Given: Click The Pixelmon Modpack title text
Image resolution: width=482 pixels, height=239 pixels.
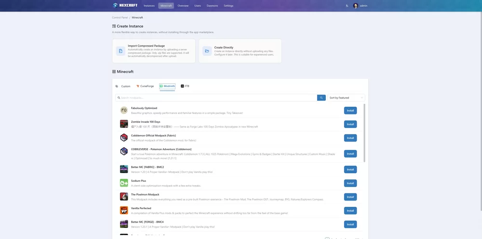Looking at the screenshot, I should (145, 194).
